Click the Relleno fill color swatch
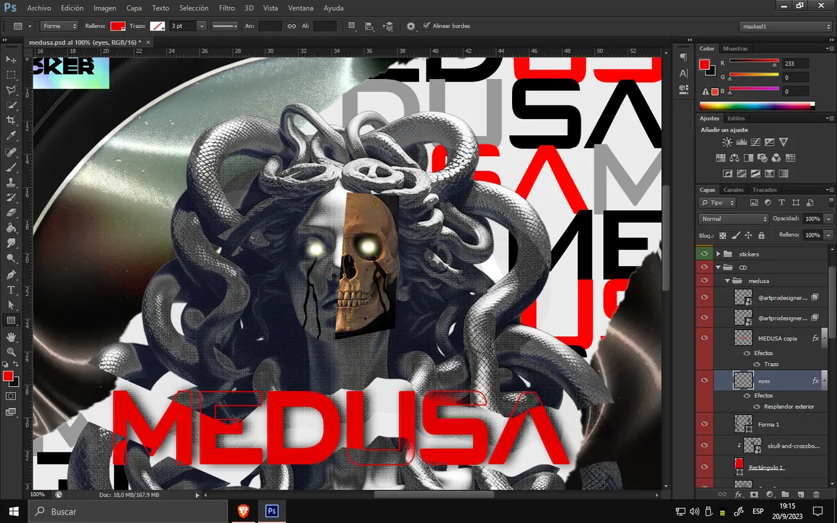The width and height of the screenshot is (837, 523). pyautogui.click(x=118, y=26)
